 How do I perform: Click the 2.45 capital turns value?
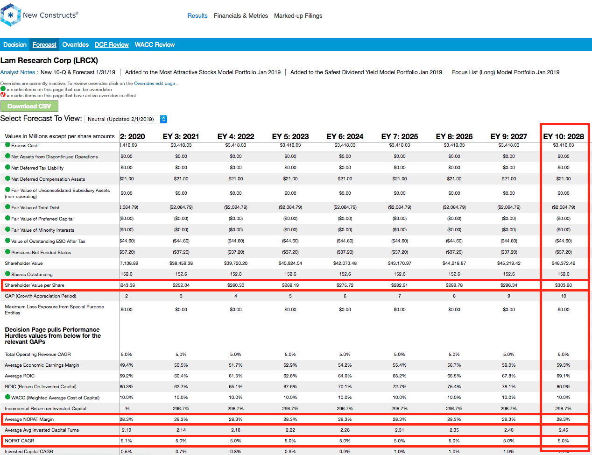[x=564, y=430]
